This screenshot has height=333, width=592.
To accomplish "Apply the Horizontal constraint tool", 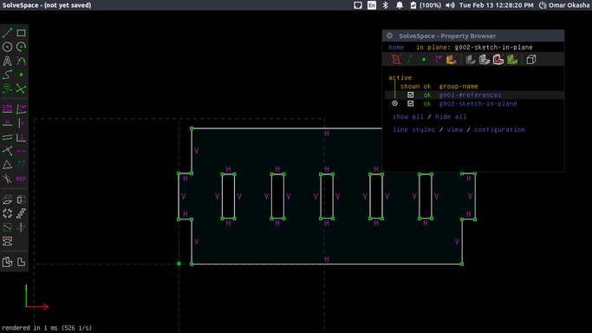I will (x=7, y=123).
